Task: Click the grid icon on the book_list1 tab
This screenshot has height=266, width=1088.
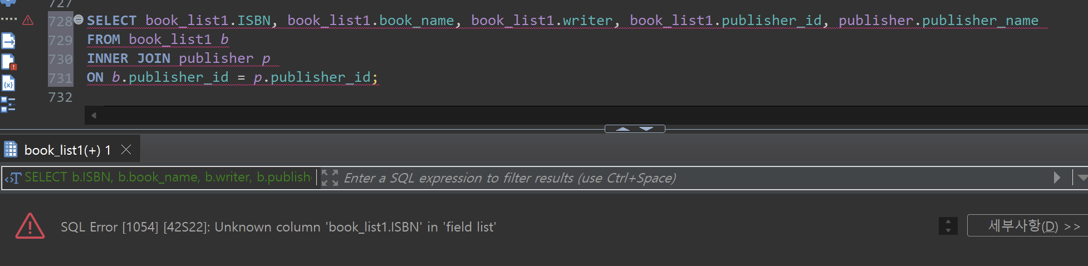Action: coord(11,150)
